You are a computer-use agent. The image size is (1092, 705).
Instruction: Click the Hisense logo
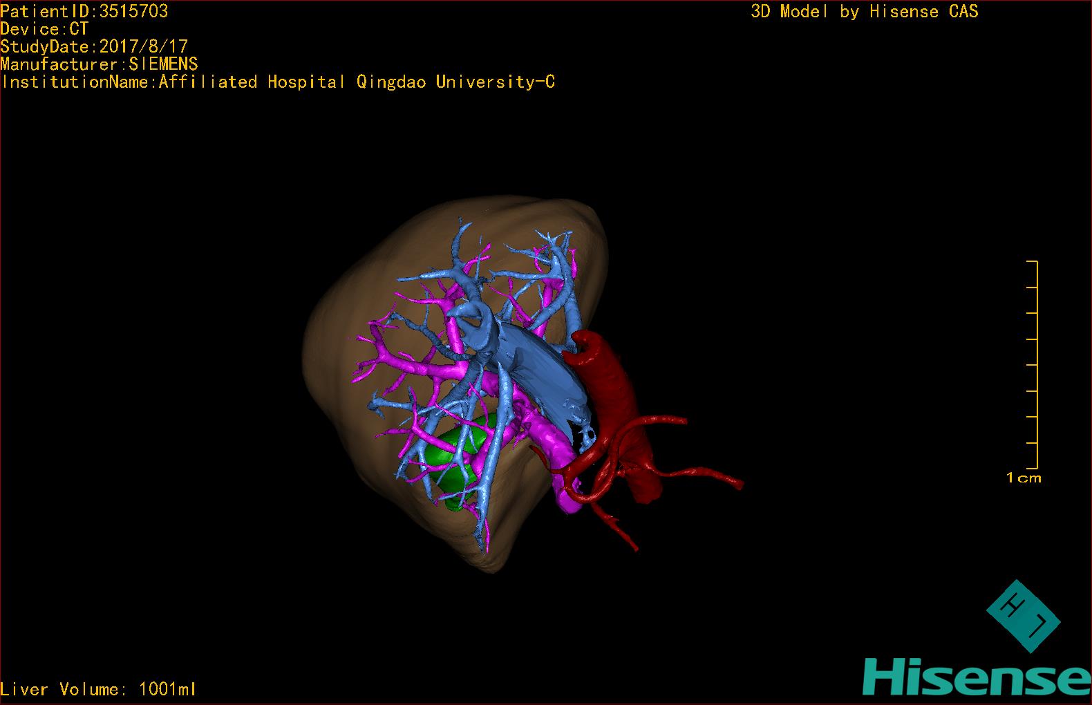tap(977, 677)
